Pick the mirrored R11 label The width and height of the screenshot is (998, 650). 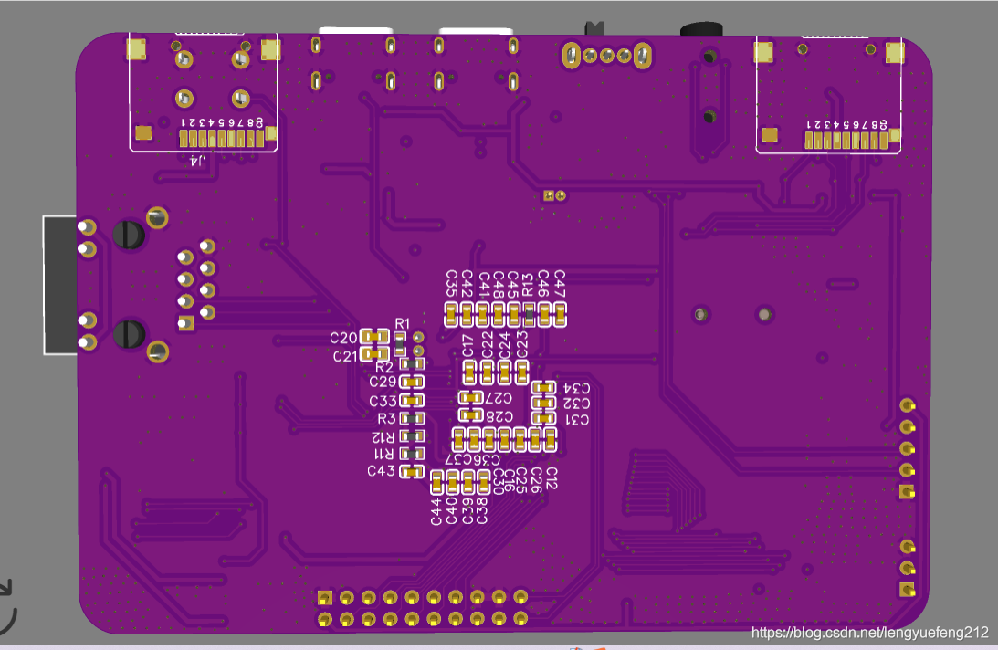click(x=383, y=454)
